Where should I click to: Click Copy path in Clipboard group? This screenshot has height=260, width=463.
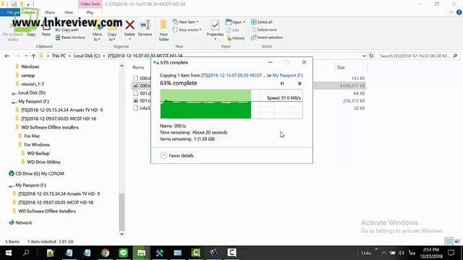pyautogui.click(x=67, y=30)
